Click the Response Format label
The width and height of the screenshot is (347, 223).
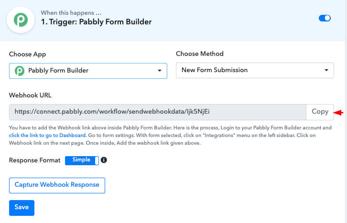(35, 160)
